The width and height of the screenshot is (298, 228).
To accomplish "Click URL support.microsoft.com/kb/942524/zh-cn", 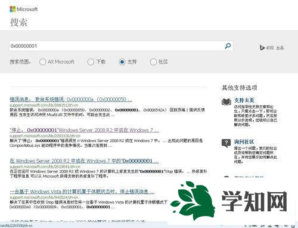I will (44, 198).
